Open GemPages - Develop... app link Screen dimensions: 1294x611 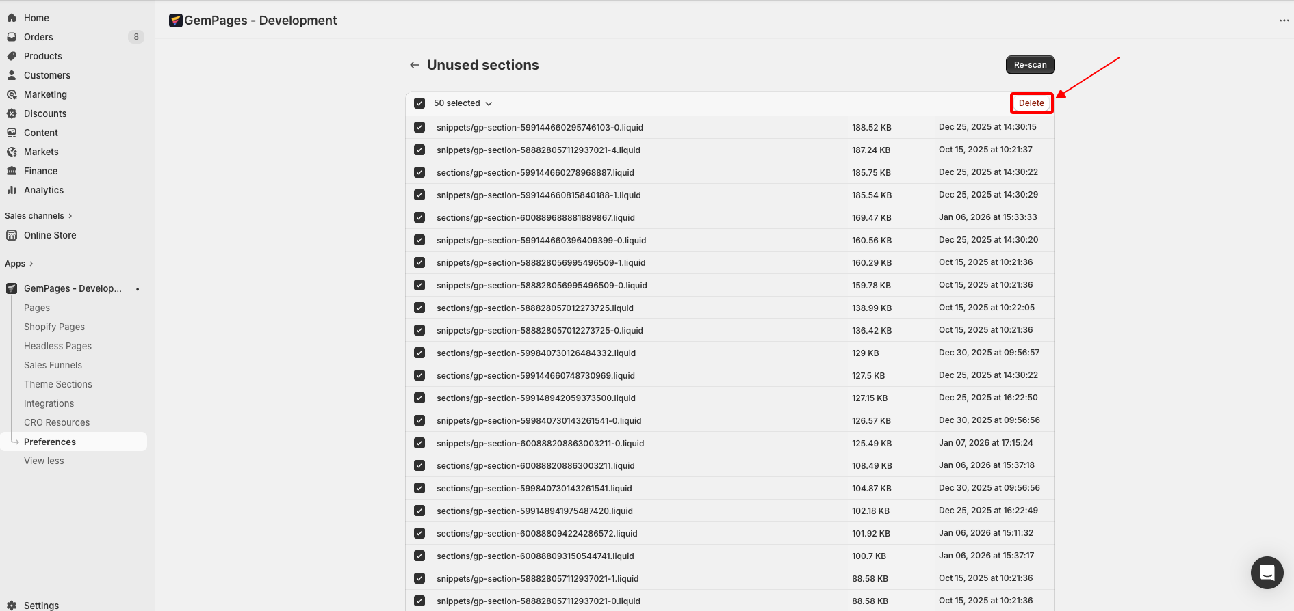[73, 288]
